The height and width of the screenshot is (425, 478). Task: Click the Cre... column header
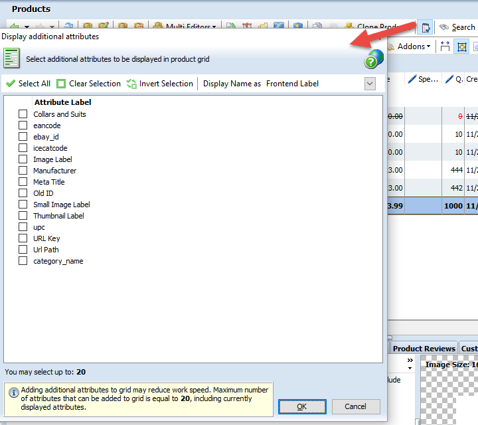[x=471, y=79]
